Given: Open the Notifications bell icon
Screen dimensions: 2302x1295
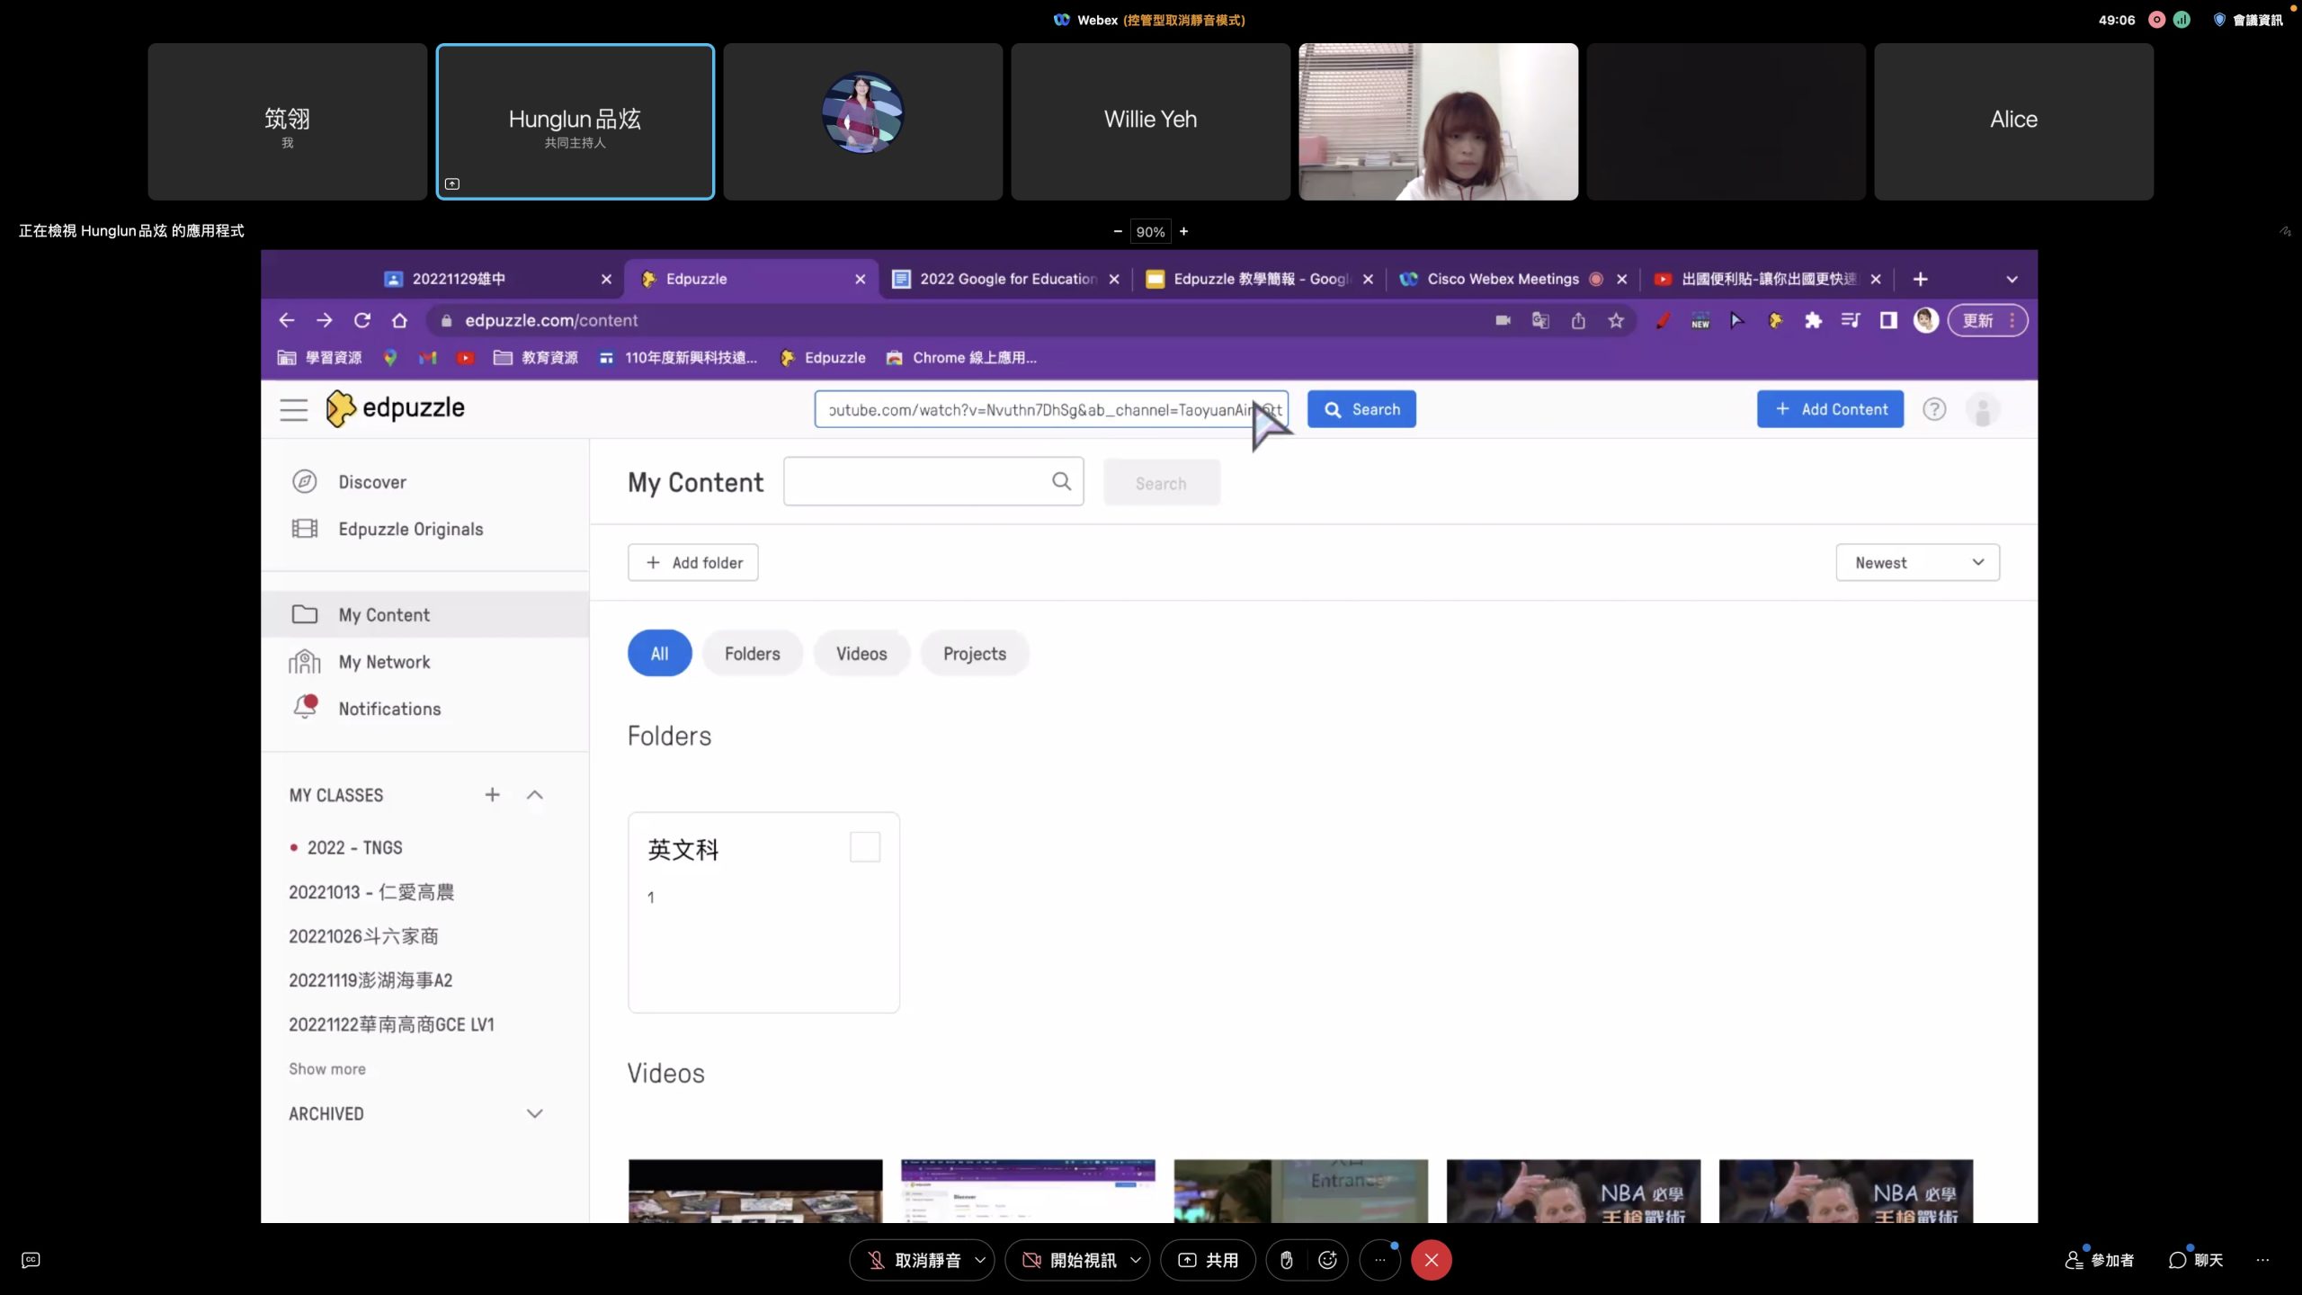Looking at the screenshot, I should 305,708.
